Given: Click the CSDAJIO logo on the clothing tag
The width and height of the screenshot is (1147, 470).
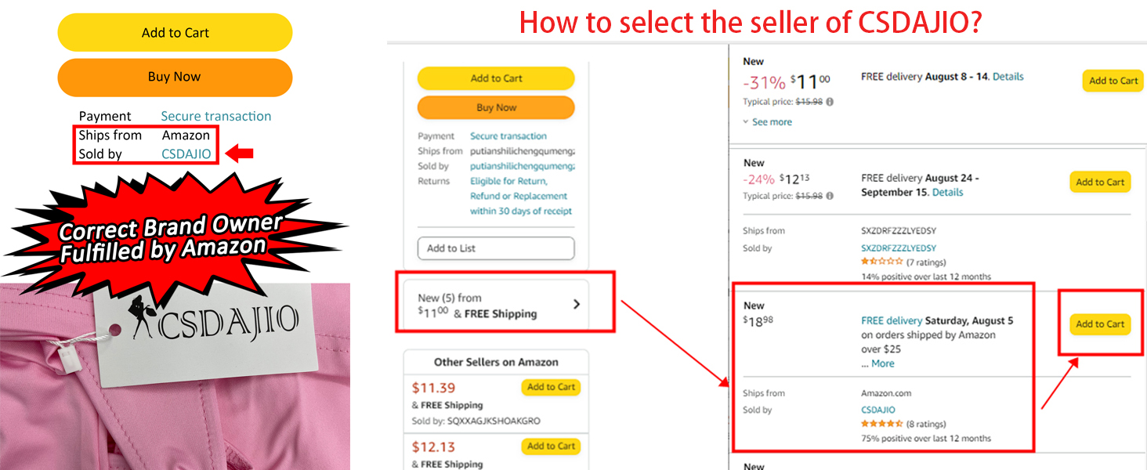Looking at the screenshot, I should [x=213, y=322].
